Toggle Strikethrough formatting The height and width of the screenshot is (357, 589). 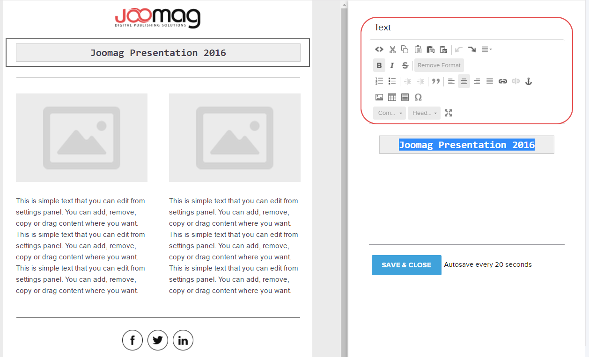click(405, 65)
